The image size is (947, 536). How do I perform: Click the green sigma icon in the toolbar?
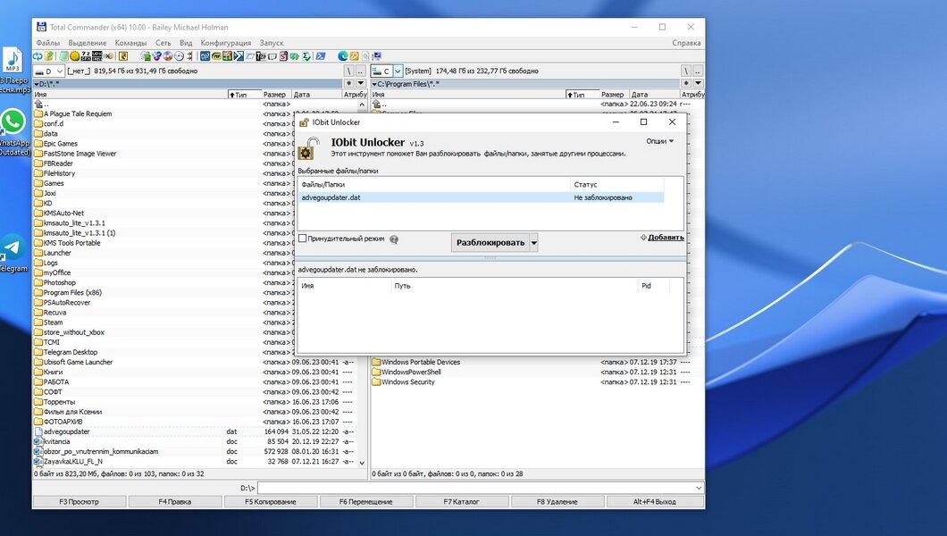[x=306, y=56]
